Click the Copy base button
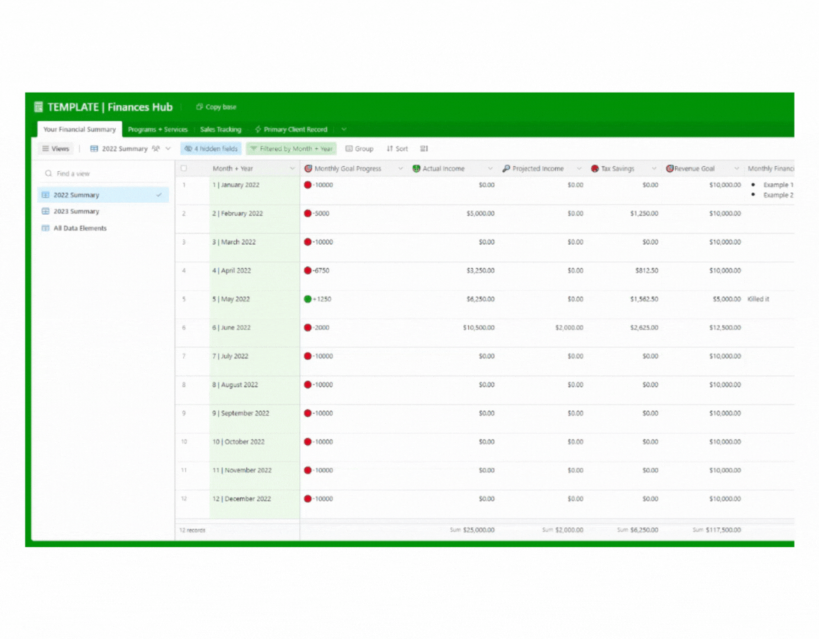819x639 pixels. tap(216, 107)
